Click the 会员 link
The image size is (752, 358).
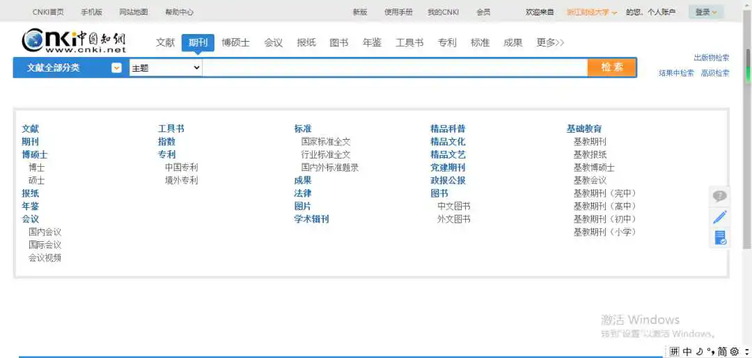[483, 13]
